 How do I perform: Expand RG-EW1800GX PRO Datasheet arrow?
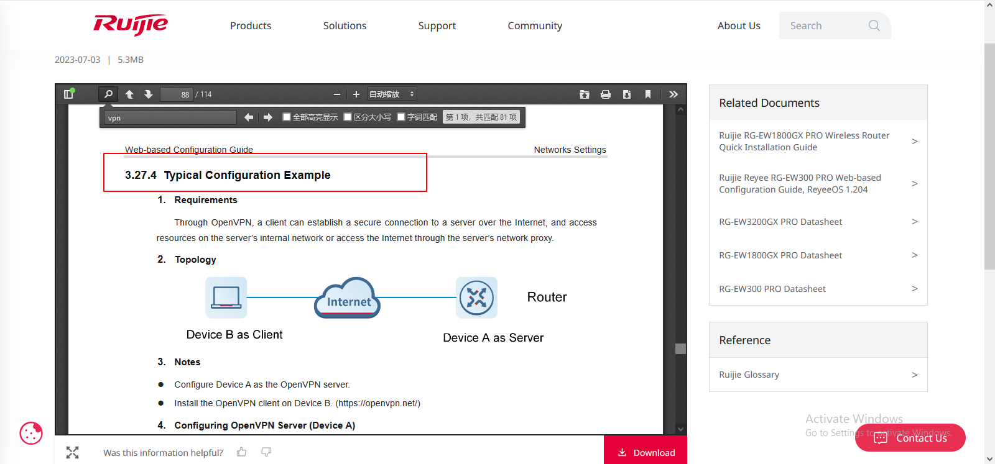coord(915,255)
